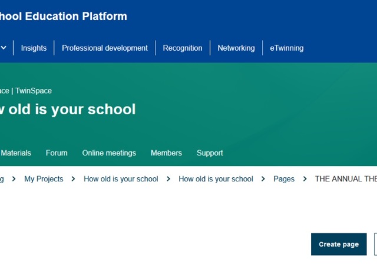
Task: Click chevron right after My Projects breadcrumb
Action: 73,179
